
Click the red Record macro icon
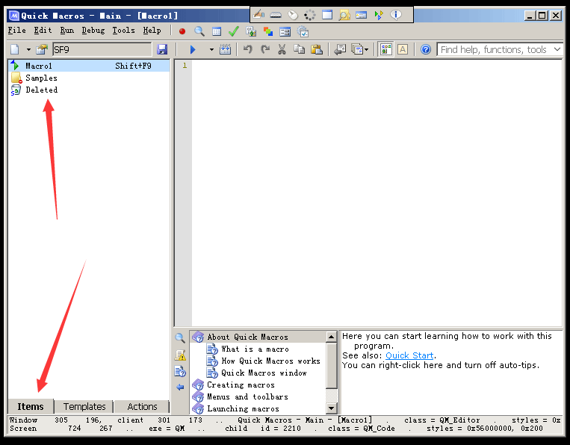182,31
